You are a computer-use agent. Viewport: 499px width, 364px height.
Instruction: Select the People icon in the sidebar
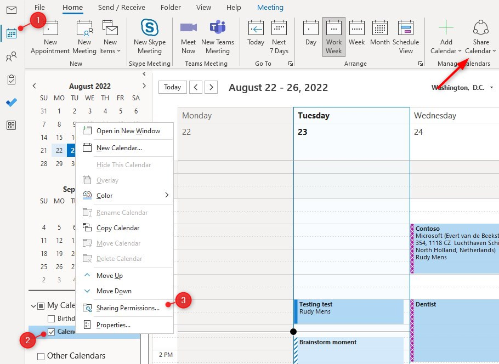[12, 56]
